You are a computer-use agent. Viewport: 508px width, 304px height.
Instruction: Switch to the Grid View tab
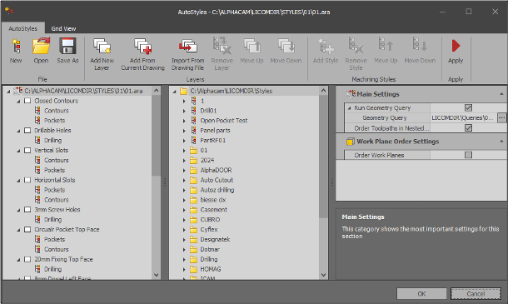tap(63, 28)
